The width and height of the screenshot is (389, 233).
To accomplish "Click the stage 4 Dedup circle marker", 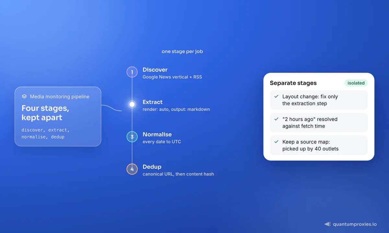I will pyautogui.click(x=132, y=169).
